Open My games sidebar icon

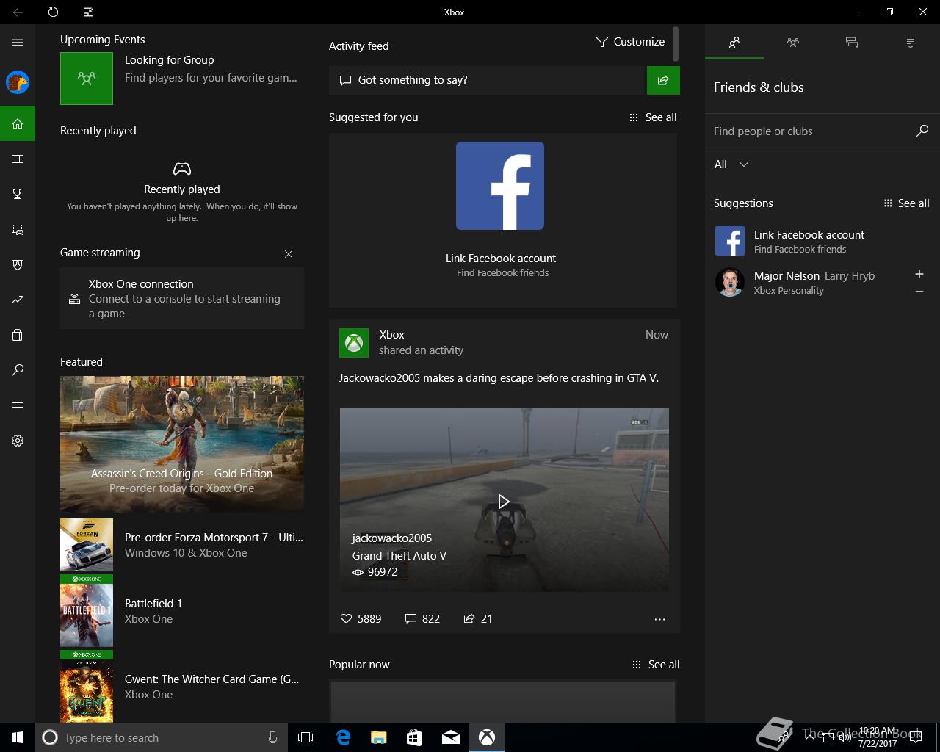pos(18,159)
